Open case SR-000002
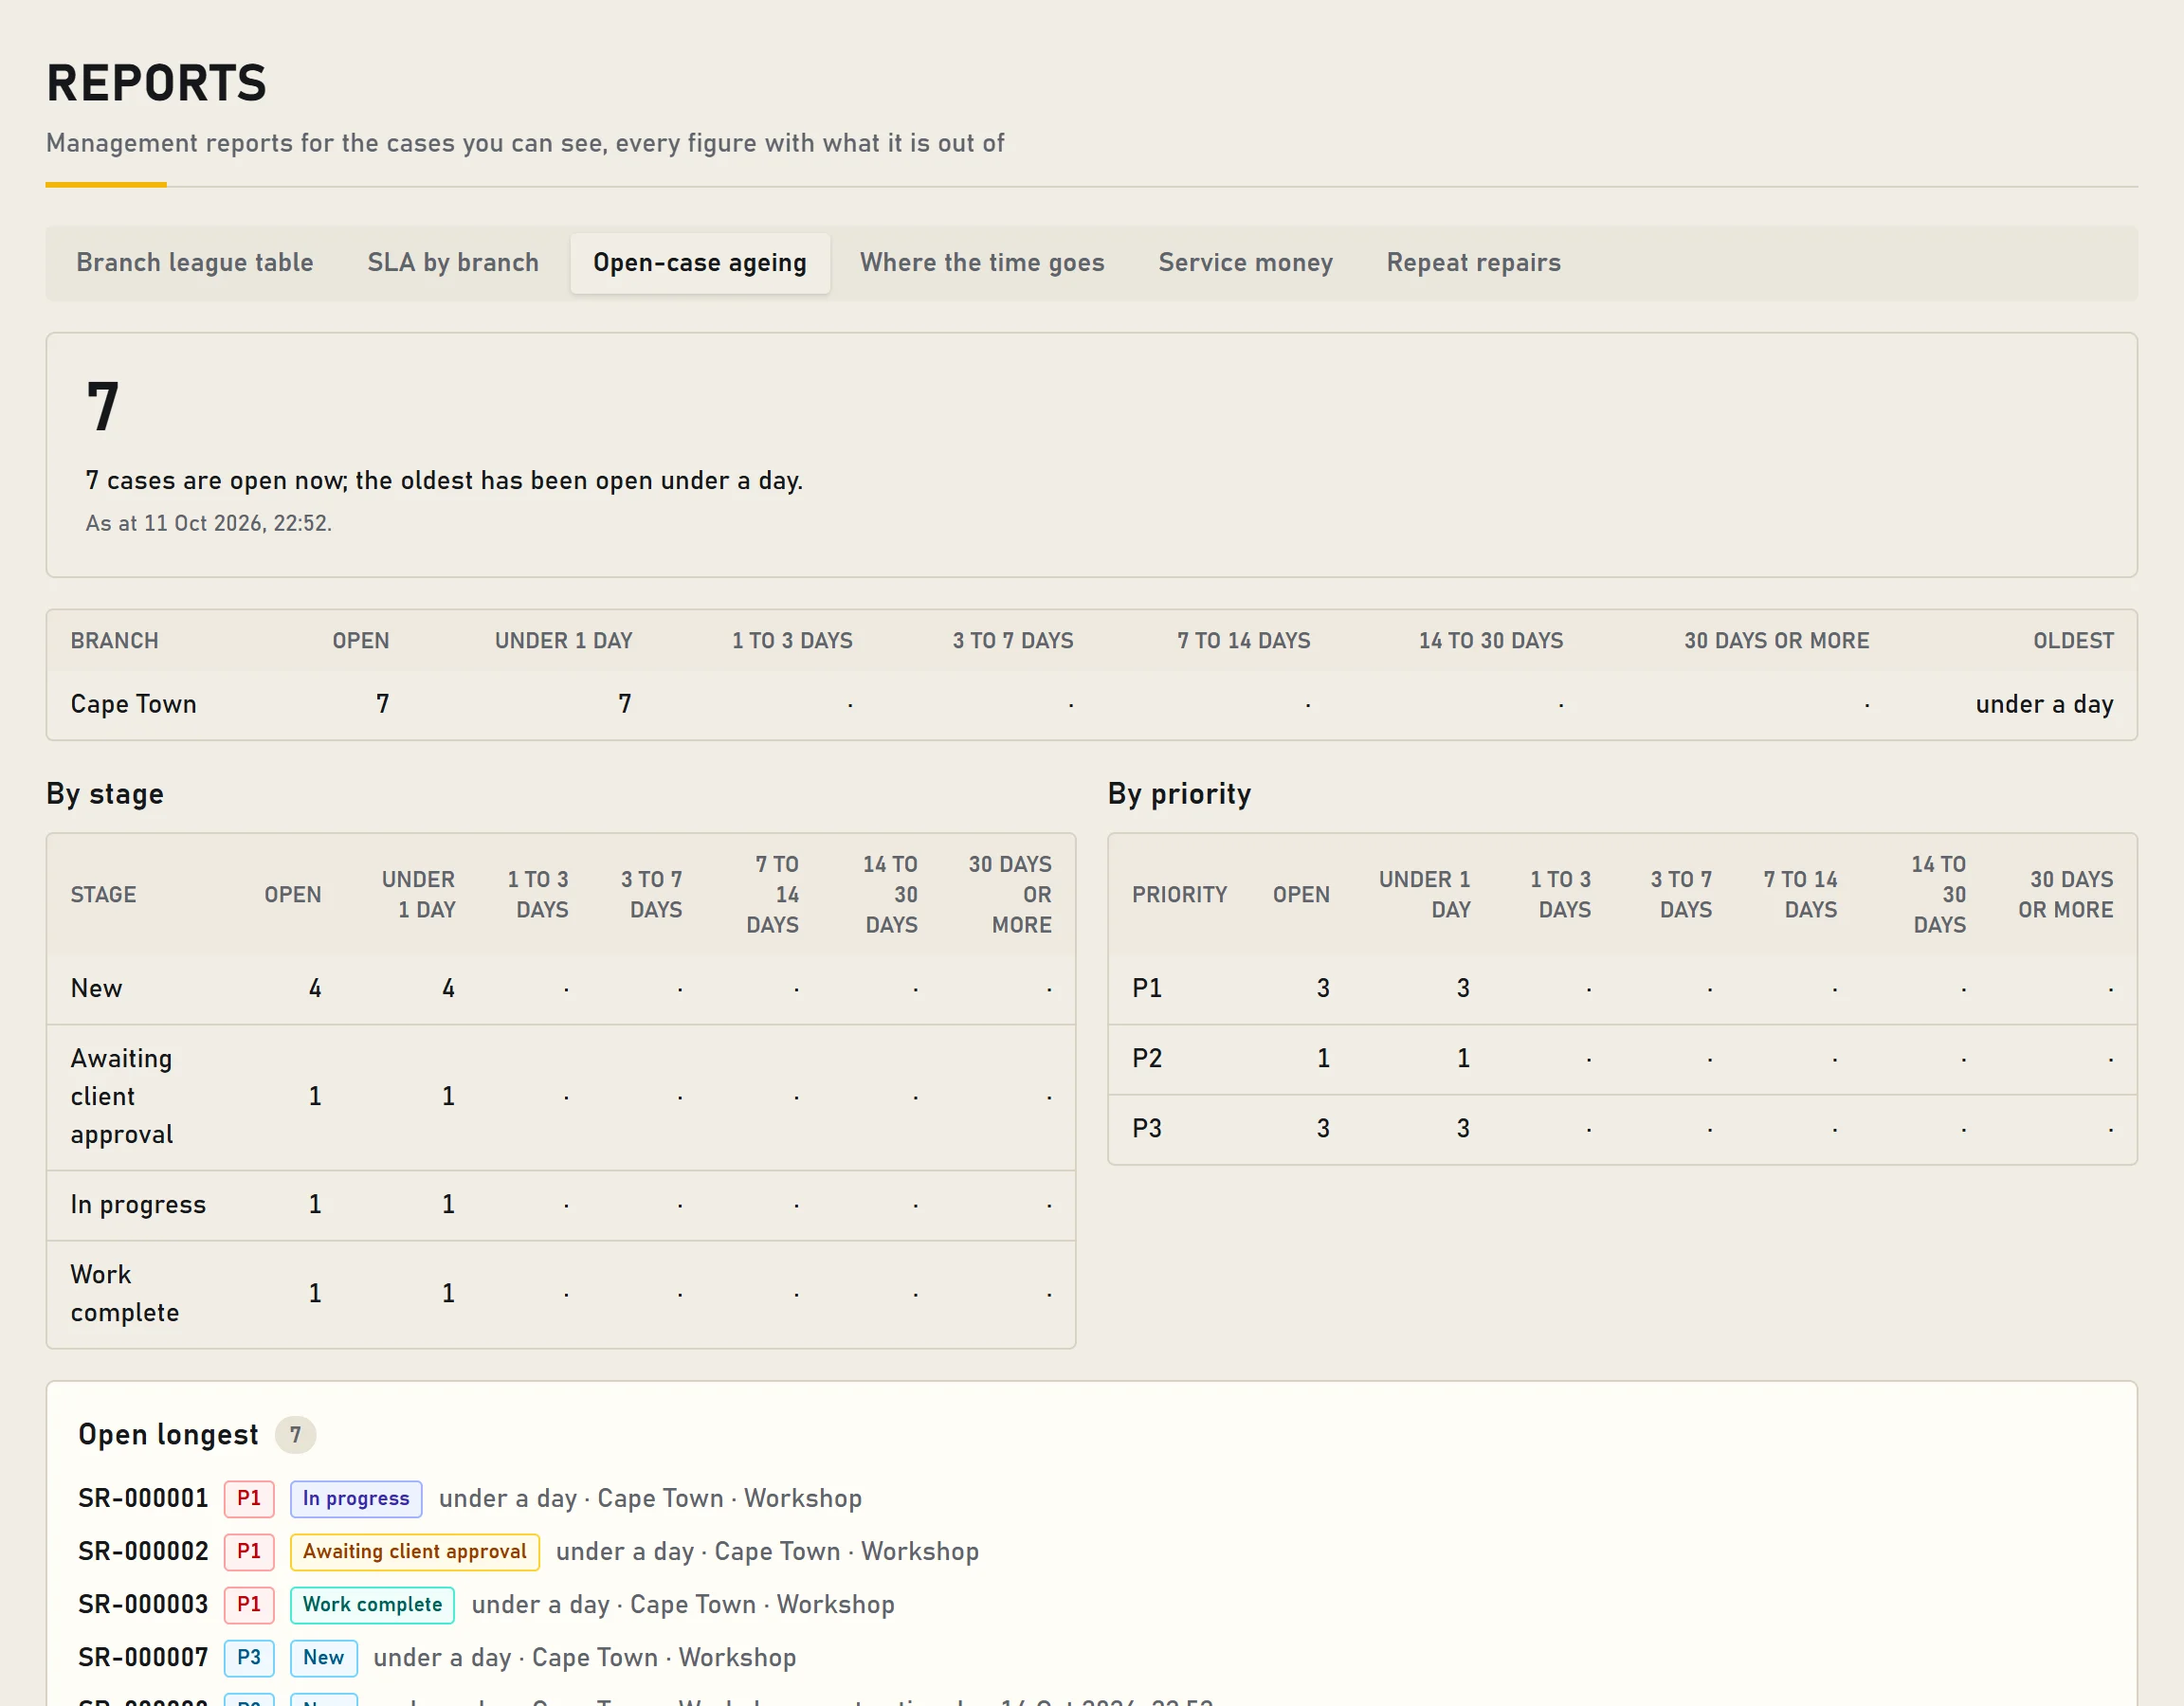Viewport: 2184px width, 1706px height. (x=143, y=1551)
